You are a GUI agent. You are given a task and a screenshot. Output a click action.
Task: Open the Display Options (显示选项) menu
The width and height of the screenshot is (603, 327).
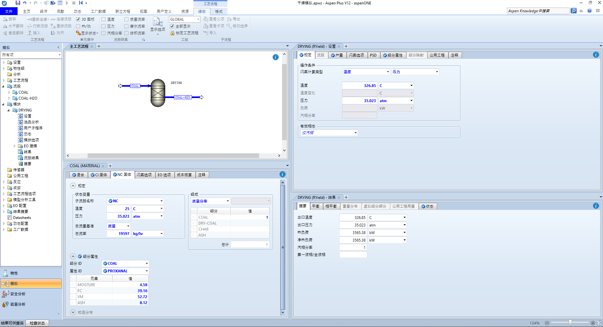(157, 25)
